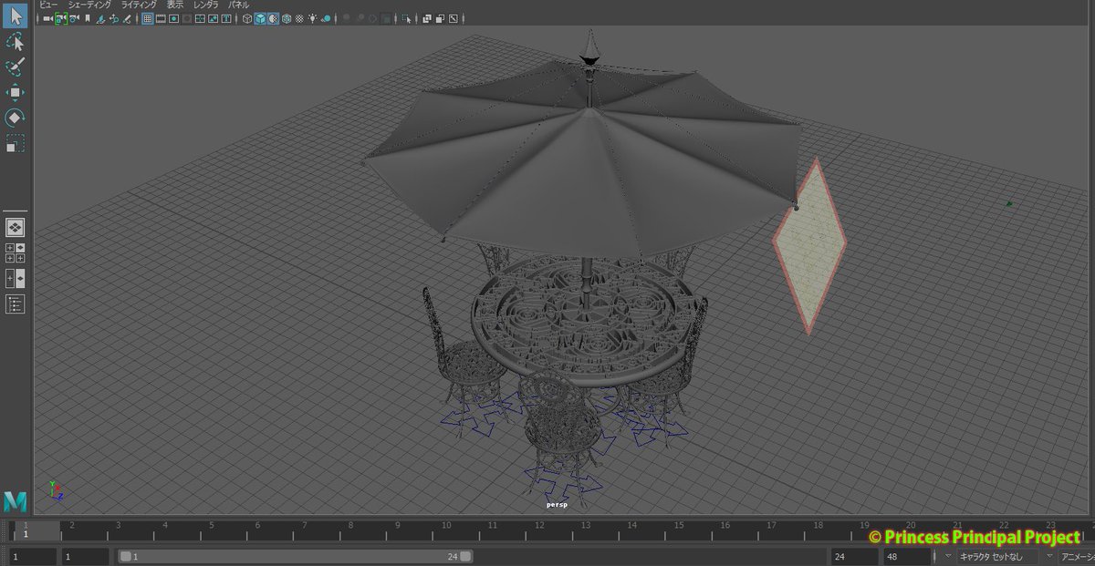1095x566 pixels.
Task: Switch viewport to Smooth Shade All
Action: (x=260, y=18)
